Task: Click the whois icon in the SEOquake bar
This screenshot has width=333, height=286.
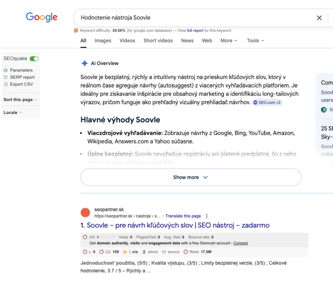Action: (x=144, y=252)
